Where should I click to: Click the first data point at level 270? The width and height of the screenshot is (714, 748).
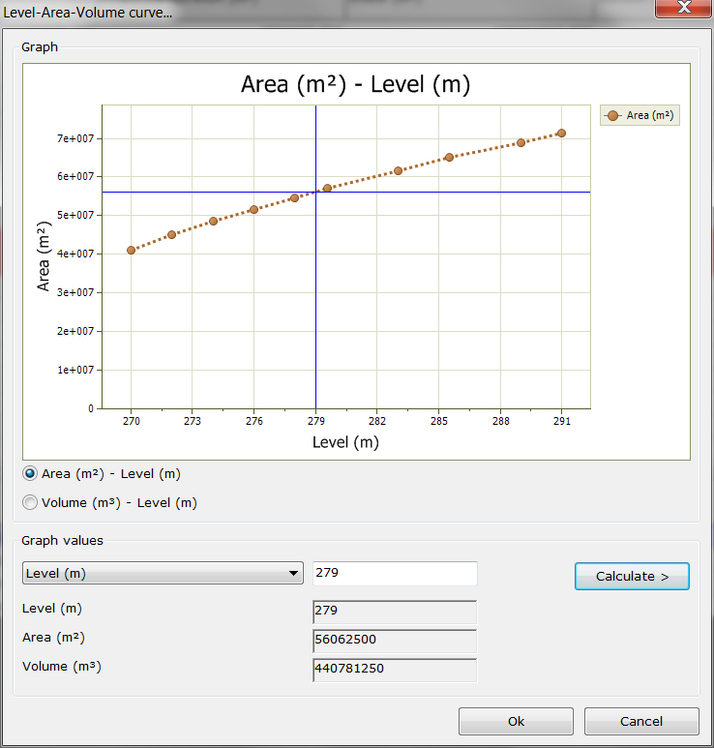pyautogui.click(x=132, y=251)
